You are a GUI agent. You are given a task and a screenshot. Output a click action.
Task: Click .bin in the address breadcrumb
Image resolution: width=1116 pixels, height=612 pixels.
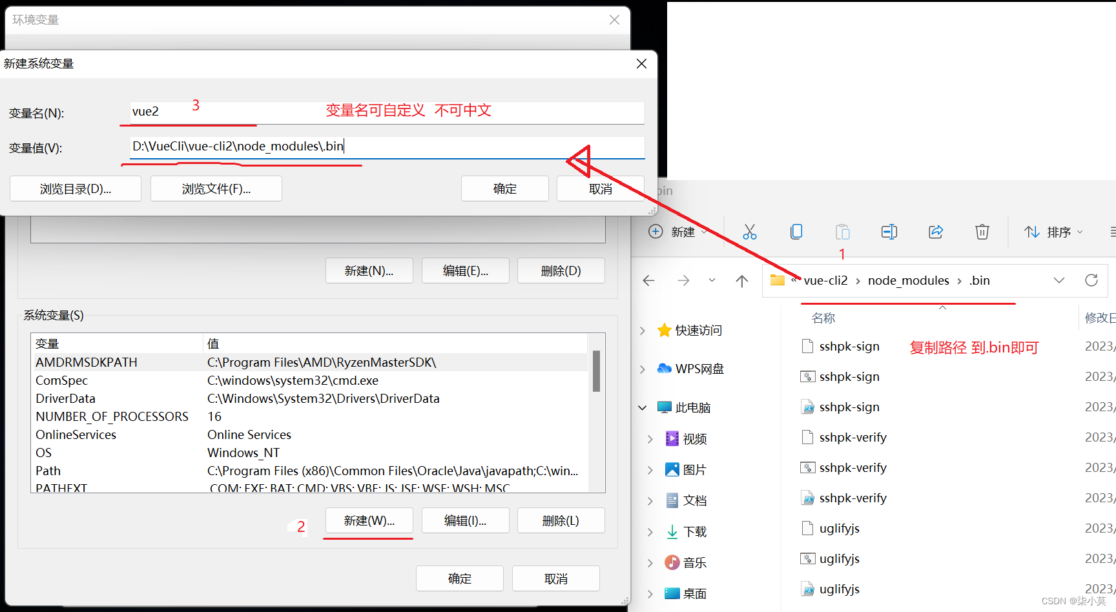(x=980, y=280)
